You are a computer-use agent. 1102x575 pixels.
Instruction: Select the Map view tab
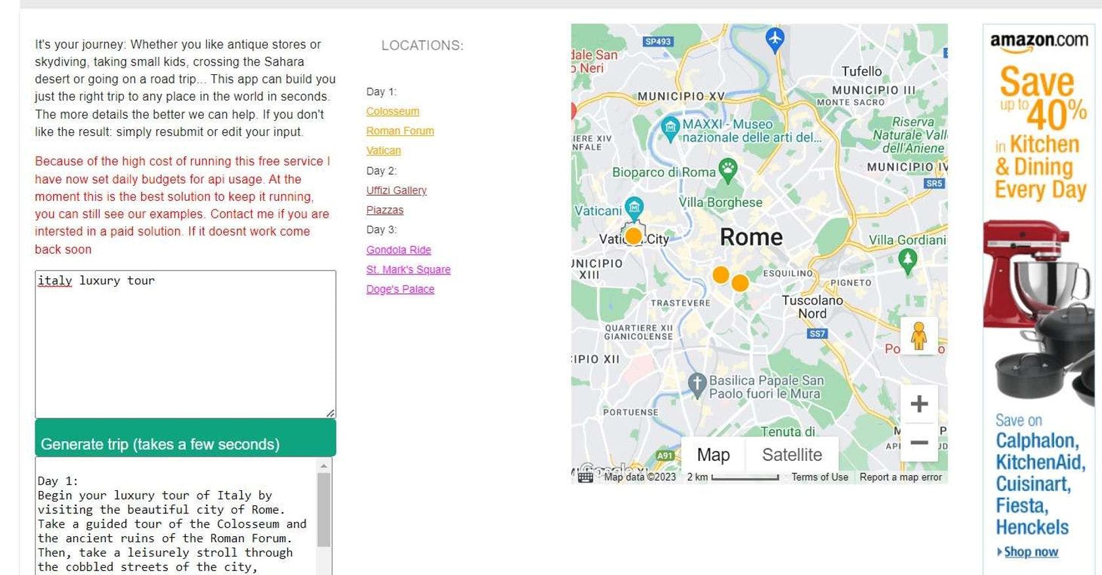(x=713, y=455)
